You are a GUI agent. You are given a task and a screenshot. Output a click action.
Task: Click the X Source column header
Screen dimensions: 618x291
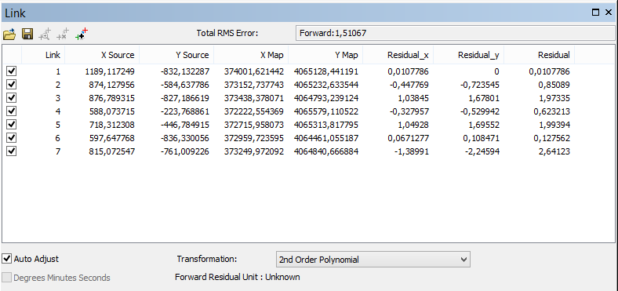(102, 55)
